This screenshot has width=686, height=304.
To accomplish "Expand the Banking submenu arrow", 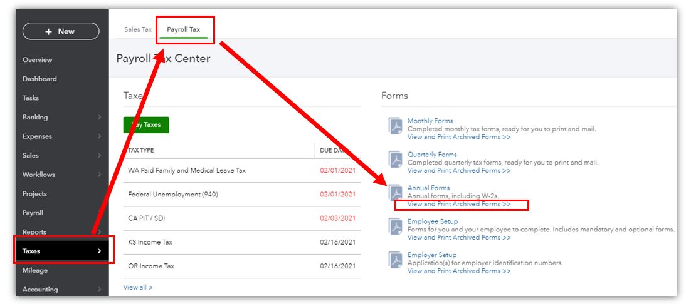I will 100,117.
